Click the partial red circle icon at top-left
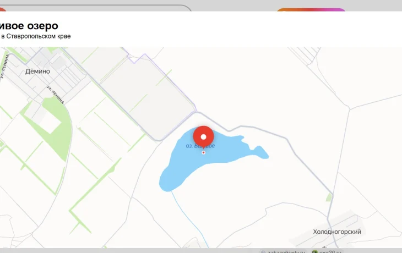The image size is (402, 253). (2, 12)
